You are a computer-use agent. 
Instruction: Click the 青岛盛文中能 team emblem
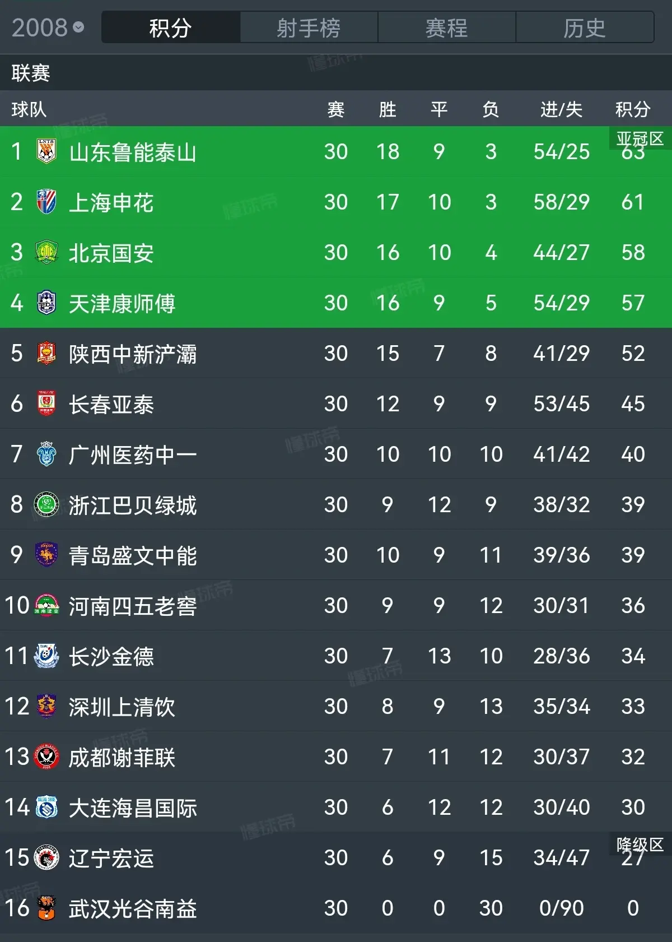(x=46, y=555)
